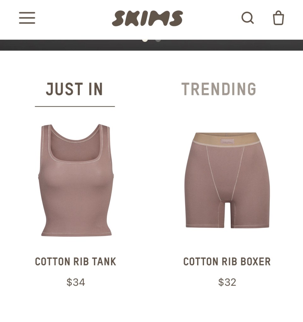
Task: Switch to the JUST IN tab
Action: (74, 89)
